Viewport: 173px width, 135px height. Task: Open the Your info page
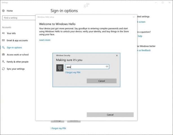pos(11,33)
